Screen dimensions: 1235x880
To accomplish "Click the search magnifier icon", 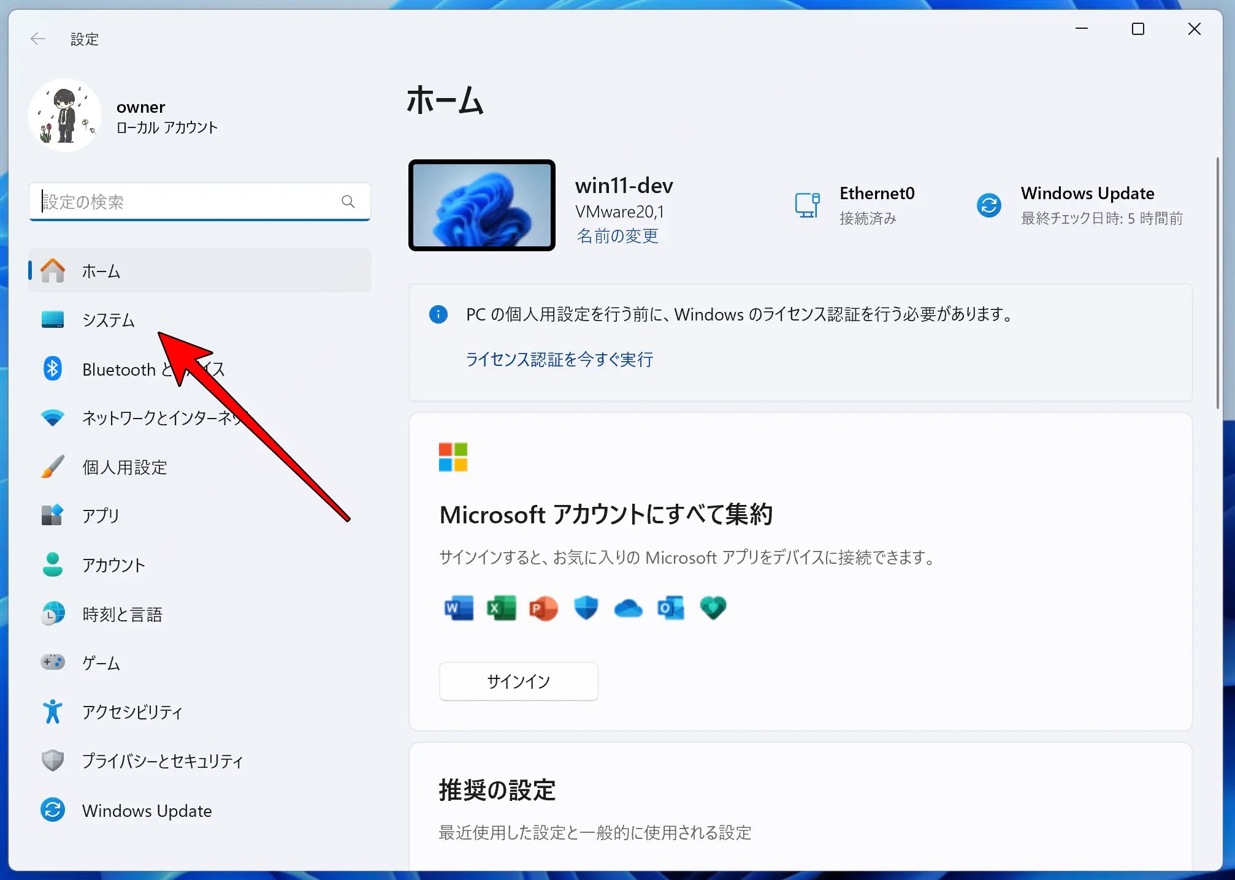I will point(348,202).
